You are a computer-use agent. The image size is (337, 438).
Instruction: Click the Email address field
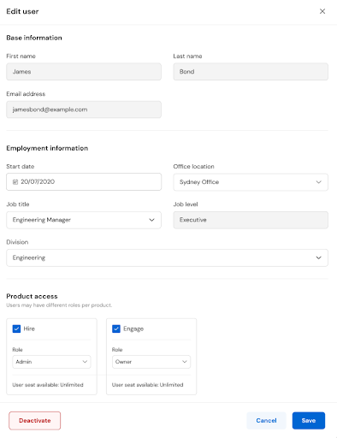[84, 109]
